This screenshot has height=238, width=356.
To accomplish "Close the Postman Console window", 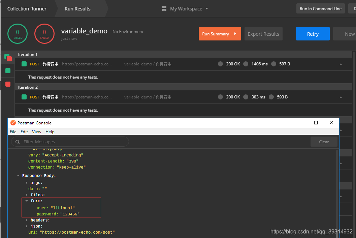I will [331, 123].
